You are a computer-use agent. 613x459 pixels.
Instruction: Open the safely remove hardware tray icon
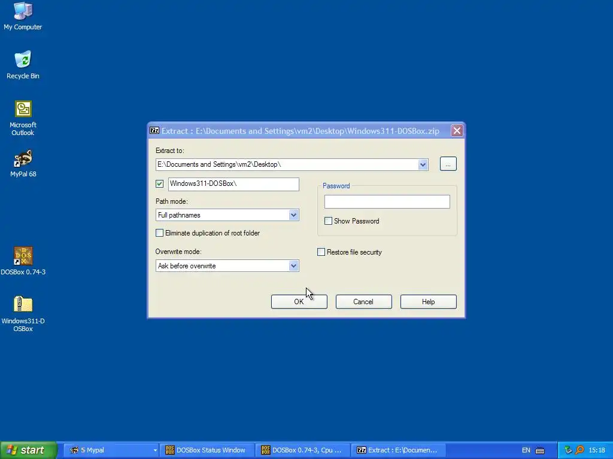pos(568,451)
